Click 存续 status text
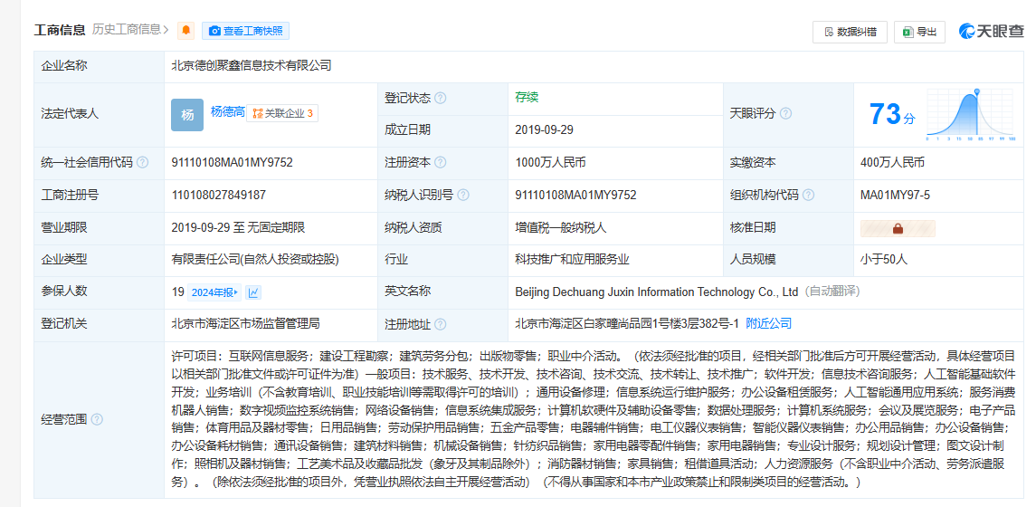The width and height of the screenshot is (1036, 507). point(527,98)
